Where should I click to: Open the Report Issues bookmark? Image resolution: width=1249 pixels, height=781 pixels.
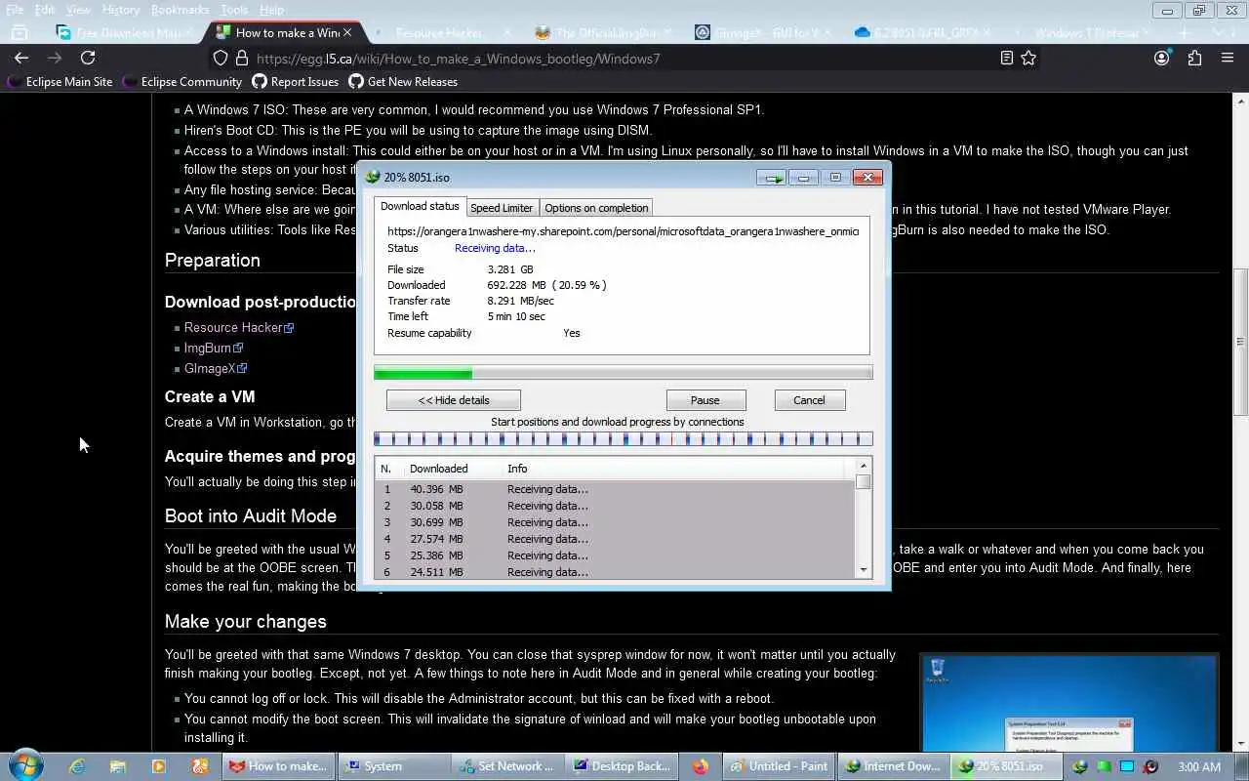coord(295,82)
